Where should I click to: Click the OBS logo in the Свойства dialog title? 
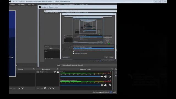point(40,7)
